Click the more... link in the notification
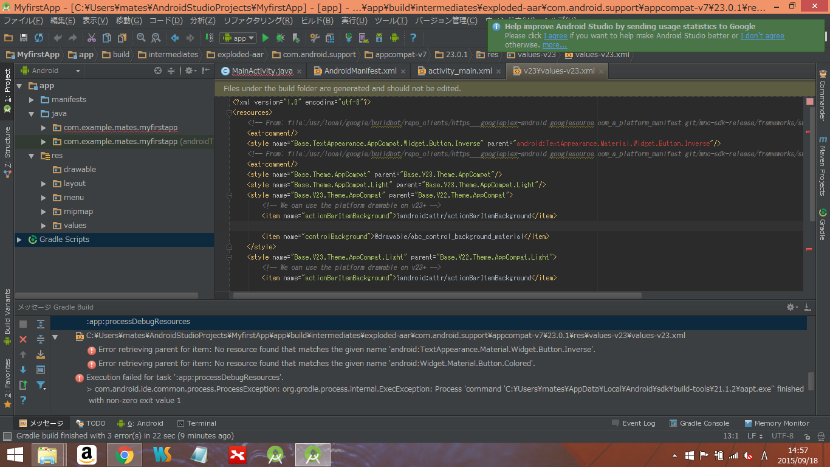The image size is (830, 467). (x=554, y=45)
